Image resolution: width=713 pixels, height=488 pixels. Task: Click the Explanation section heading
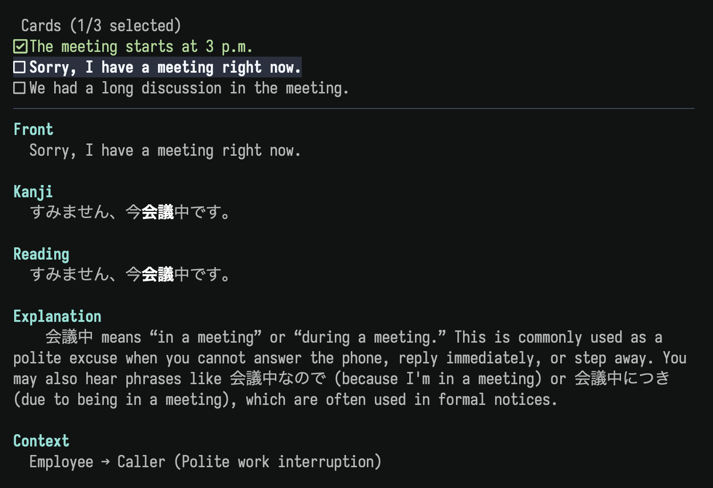point(58,316)
